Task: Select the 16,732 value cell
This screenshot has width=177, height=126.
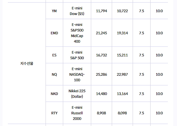Action: pos(101,55)
